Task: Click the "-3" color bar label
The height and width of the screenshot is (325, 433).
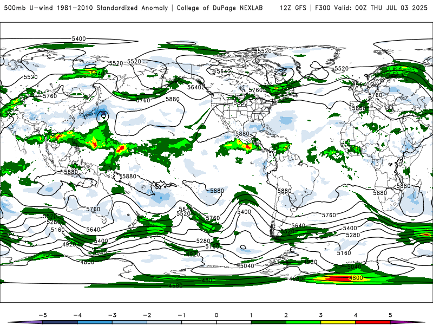Action: [112, 315]
